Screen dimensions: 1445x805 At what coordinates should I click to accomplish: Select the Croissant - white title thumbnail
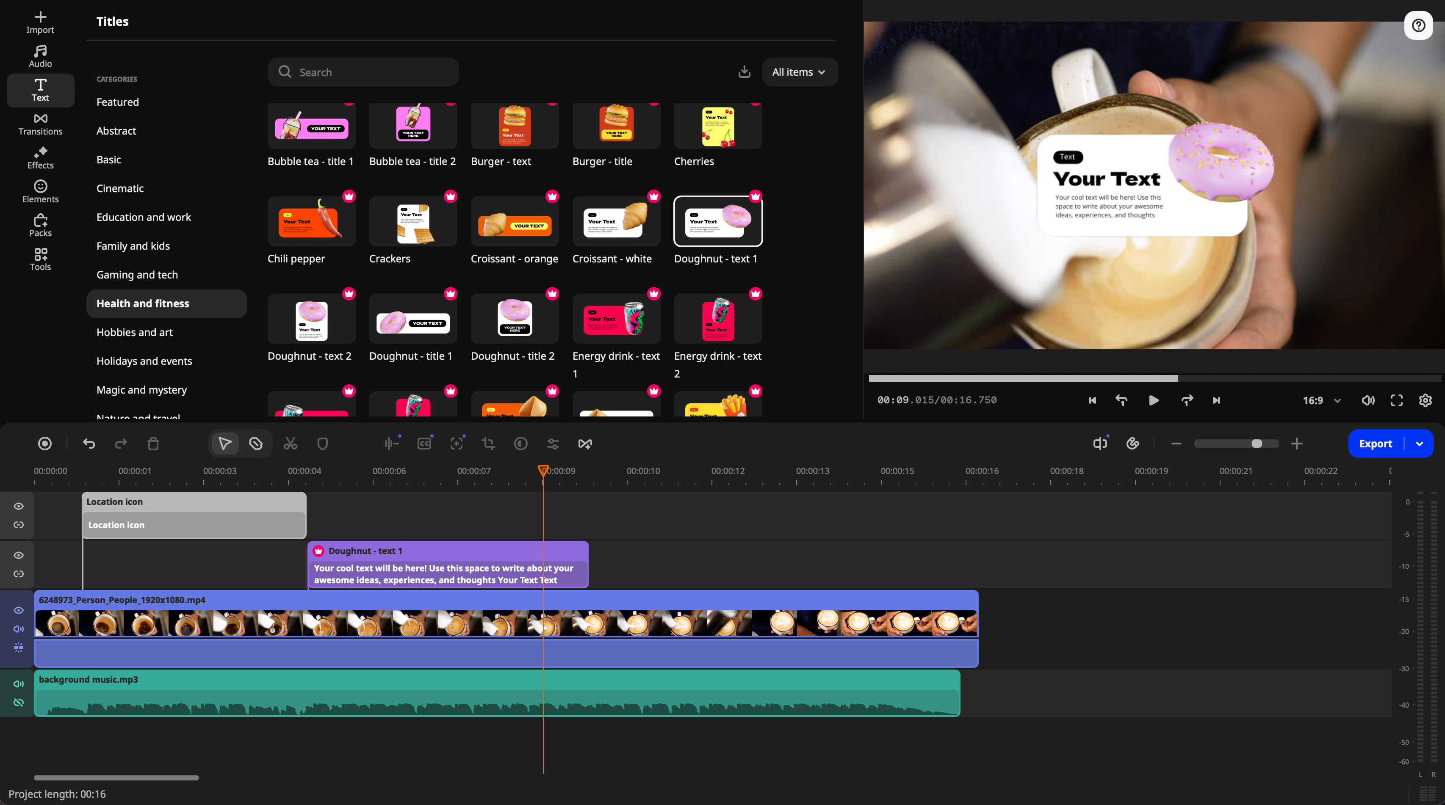coord(616,221)
